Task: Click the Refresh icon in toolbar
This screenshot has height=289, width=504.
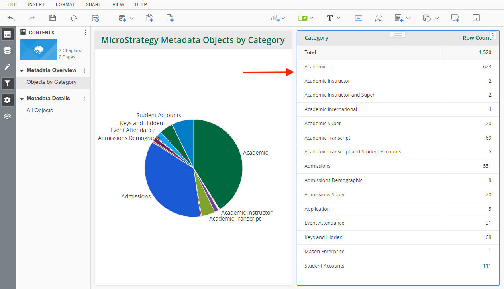Action: [74, 18]
